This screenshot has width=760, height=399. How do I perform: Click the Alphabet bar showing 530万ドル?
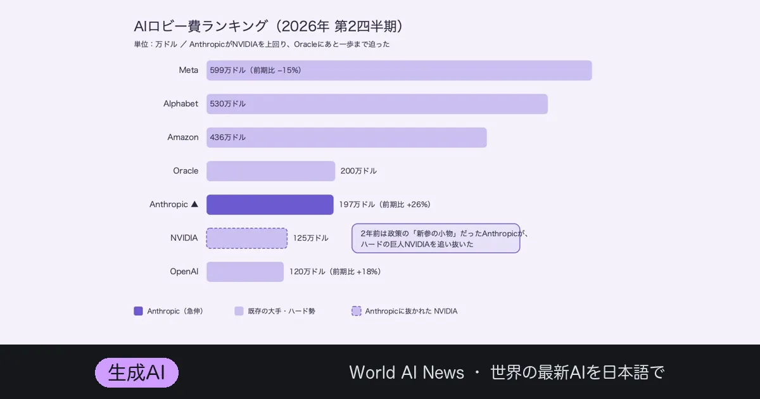pos(377,104)
